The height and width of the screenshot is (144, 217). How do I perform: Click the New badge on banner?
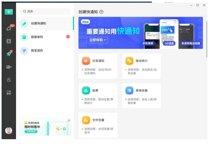[86, 22]
